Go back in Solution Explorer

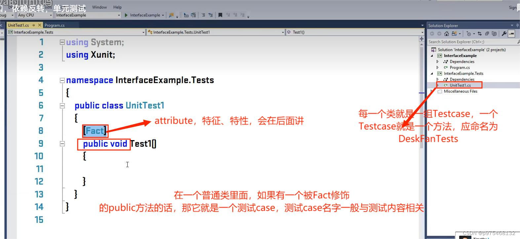coord(432,34)
